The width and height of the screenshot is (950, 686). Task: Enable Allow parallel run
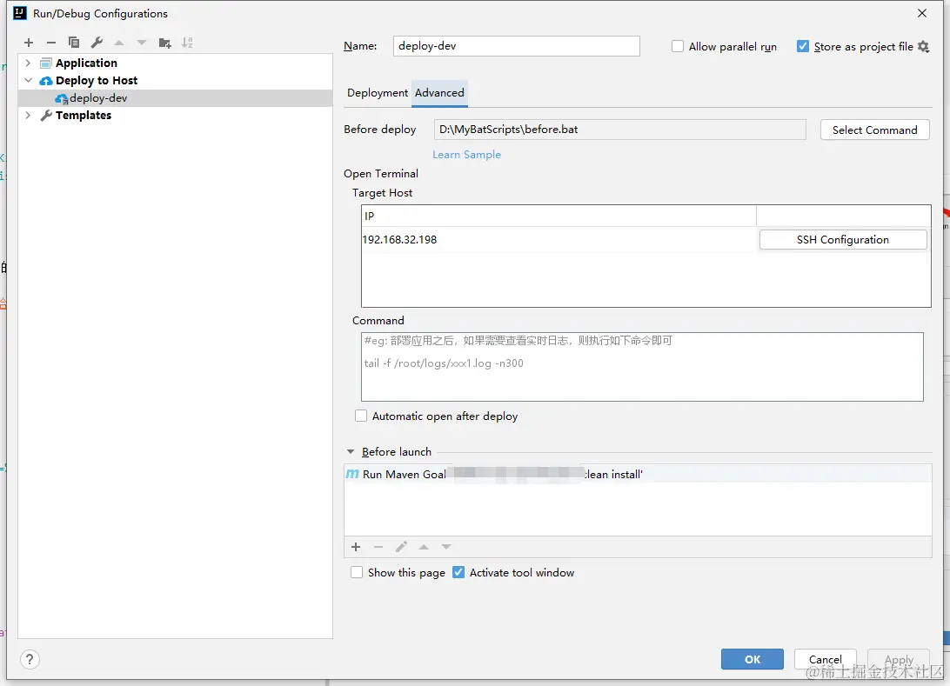coord(678,47)
